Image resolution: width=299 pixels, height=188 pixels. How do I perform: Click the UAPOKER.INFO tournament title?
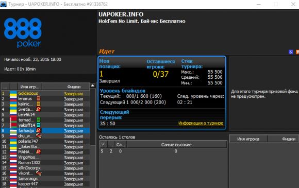pyautogui.click(x=121, y=14)
